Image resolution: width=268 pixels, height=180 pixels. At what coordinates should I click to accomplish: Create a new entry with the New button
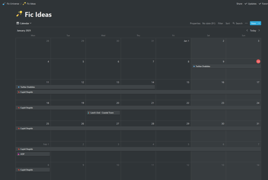[253, 23]
